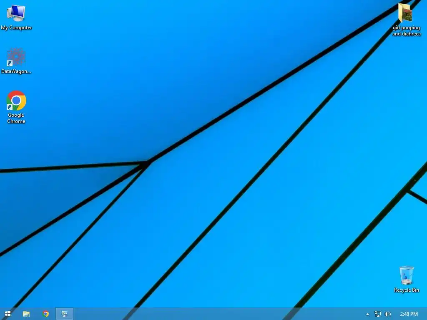Click the "DataWagon..." label text
The width and height of the screenshot is (427, 320).
point(16,71)
